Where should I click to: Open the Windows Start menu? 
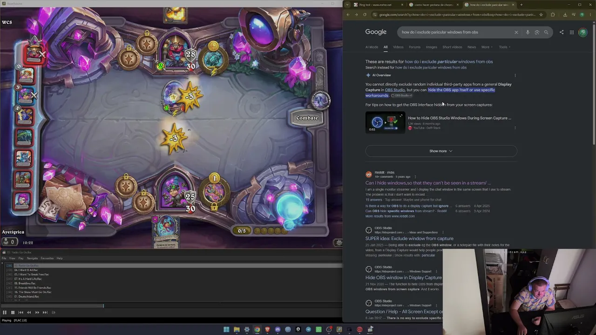pyautogui.click(x=226, y=329)
